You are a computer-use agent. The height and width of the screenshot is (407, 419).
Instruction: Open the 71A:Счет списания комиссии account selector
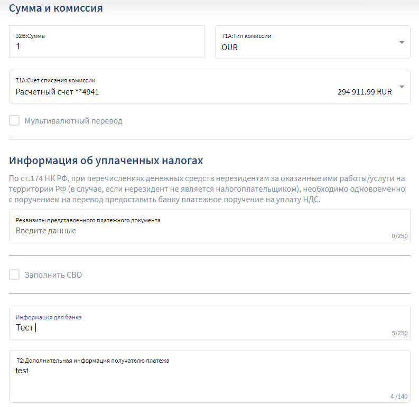click(210, 87)
